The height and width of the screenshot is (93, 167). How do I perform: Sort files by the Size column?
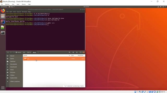73,55
